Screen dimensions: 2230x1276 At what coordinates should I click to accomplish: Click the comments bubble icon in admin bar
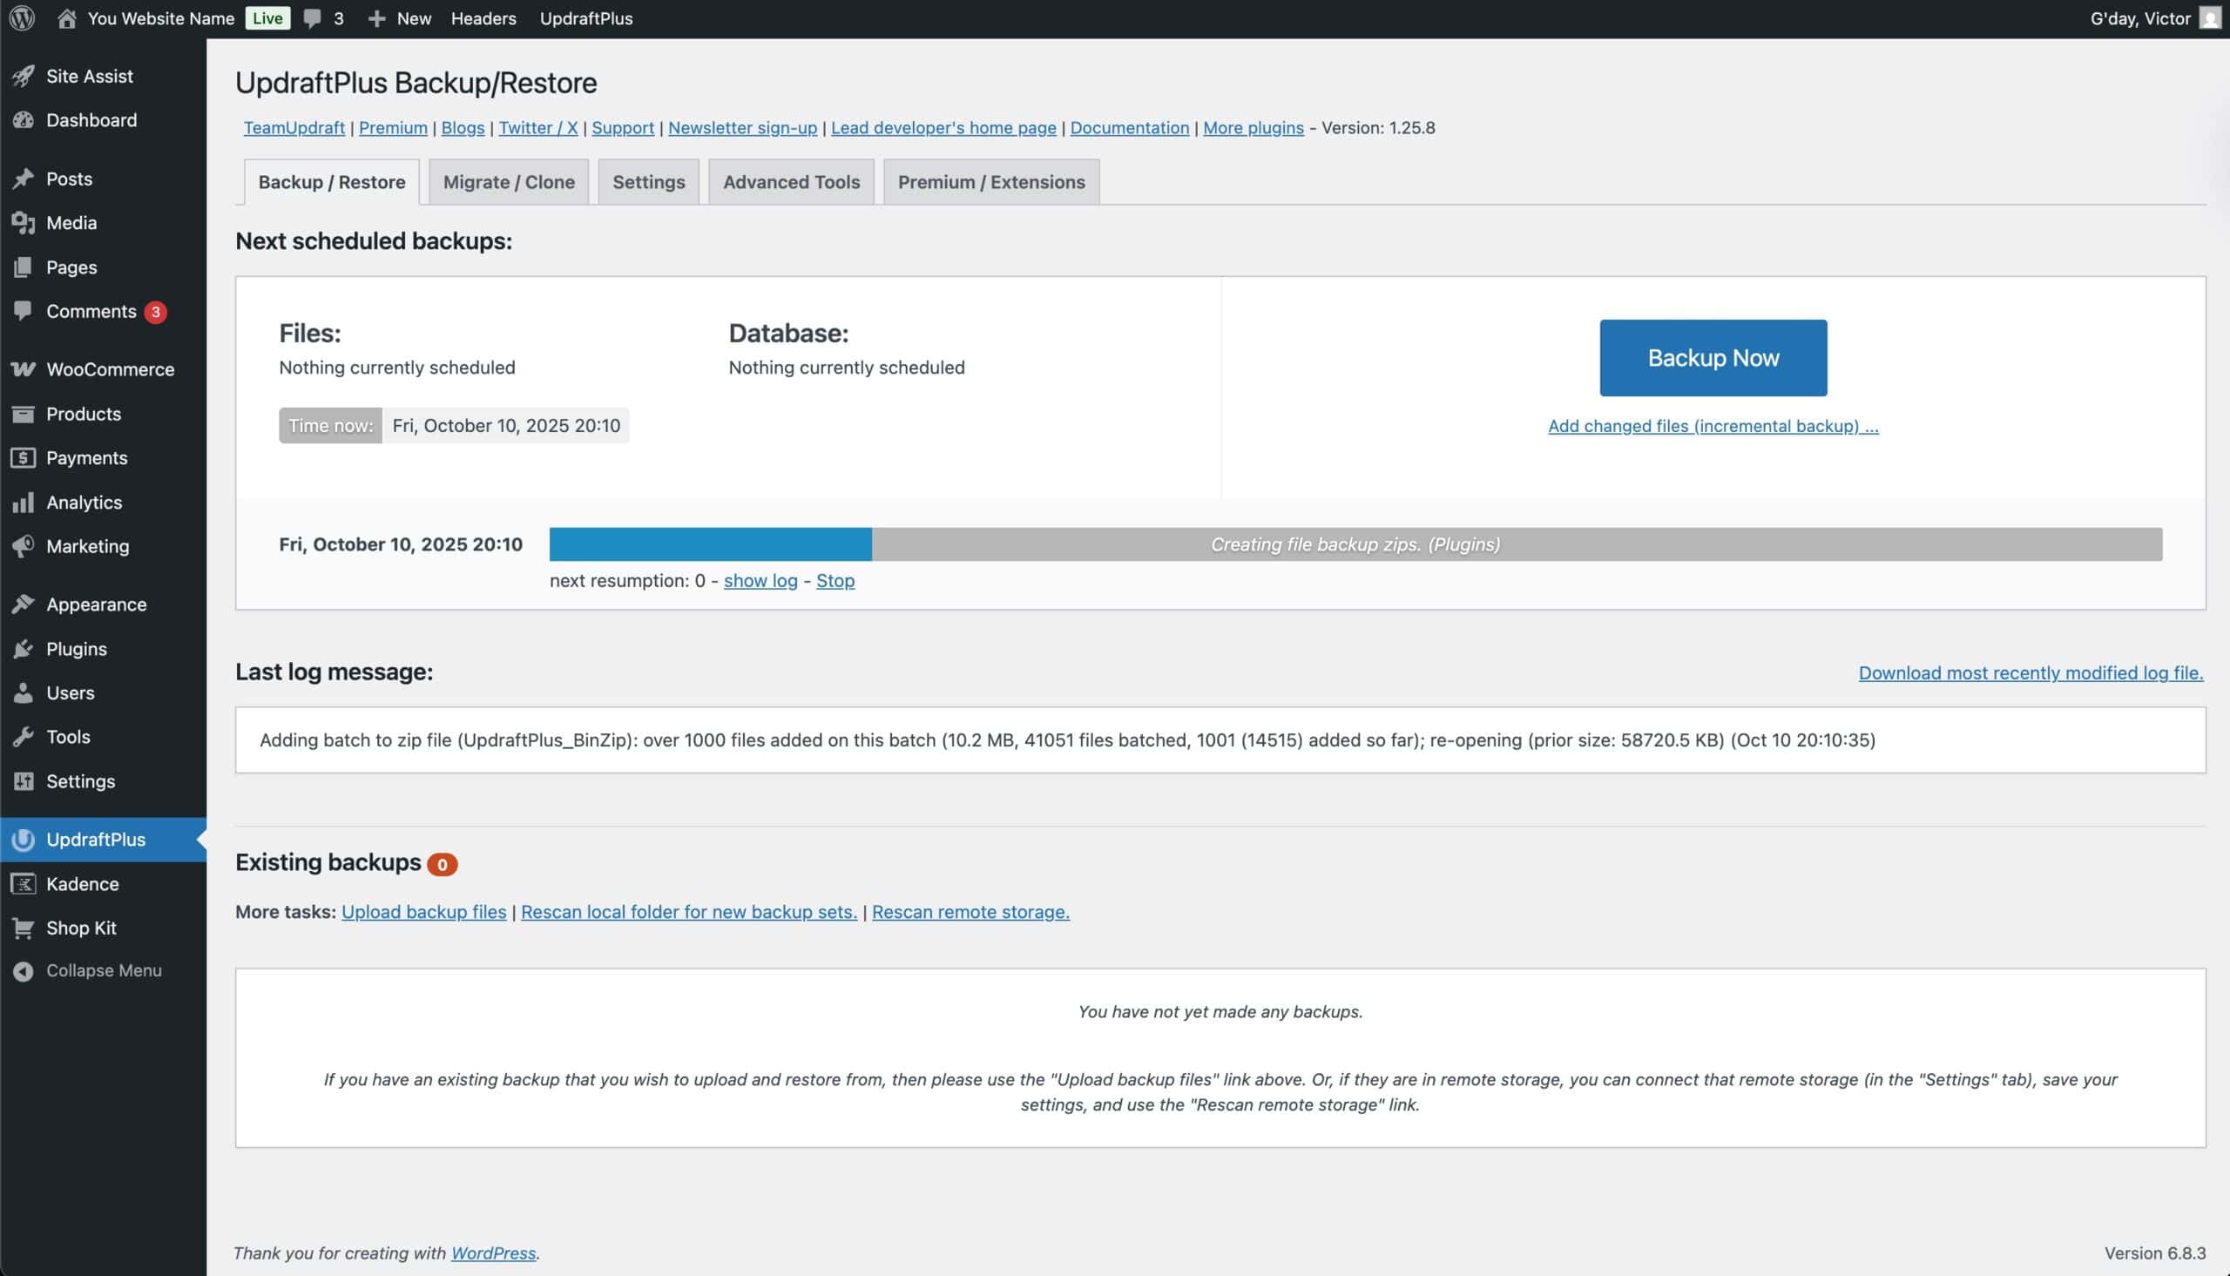[312, 18]
